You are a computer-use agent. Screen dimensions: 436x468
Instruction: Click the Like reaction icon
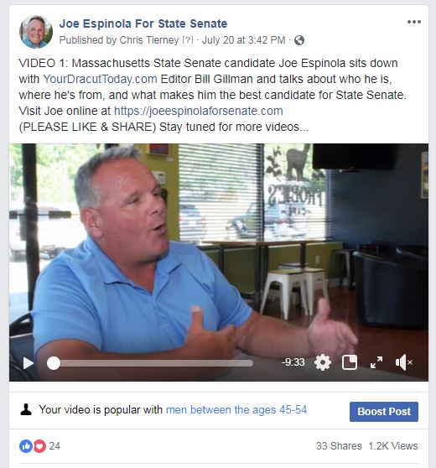coord(26,446)
